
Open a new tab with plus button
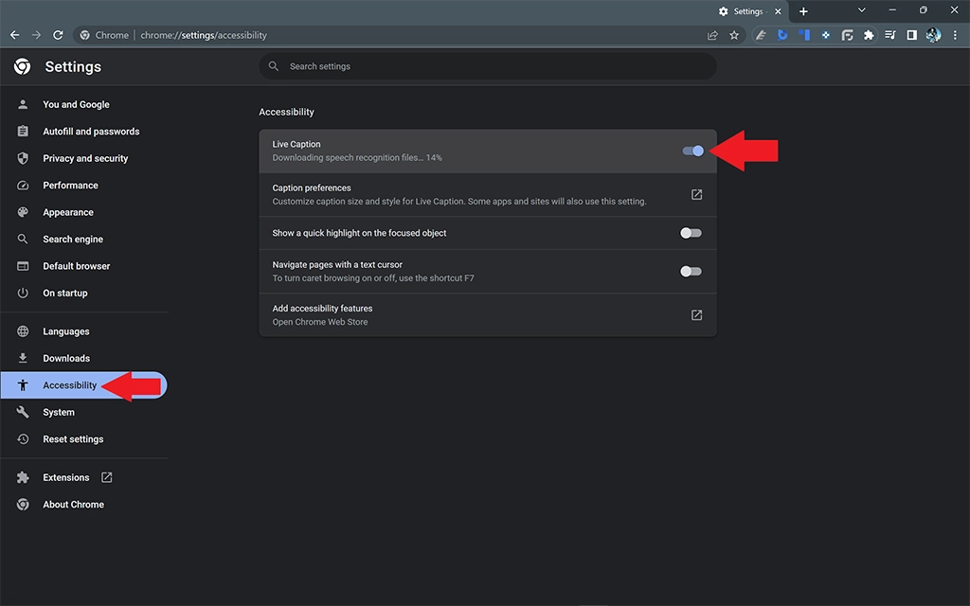click(x=803, y=11)
